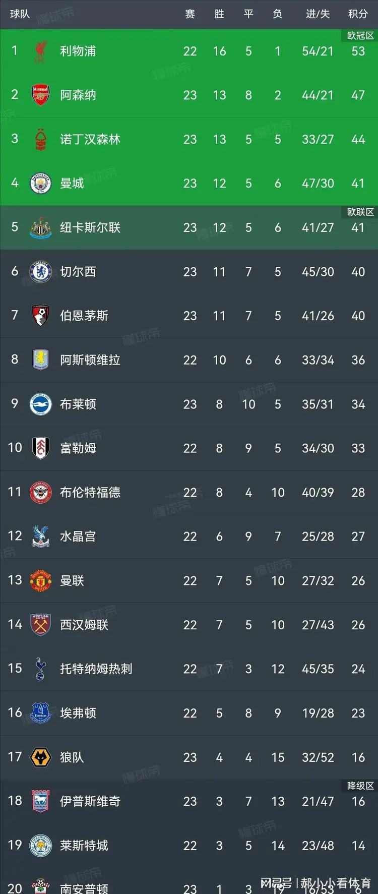Select the 进/失 goals column header
Viewport: 378px width, 894px height.
(318, 14)
